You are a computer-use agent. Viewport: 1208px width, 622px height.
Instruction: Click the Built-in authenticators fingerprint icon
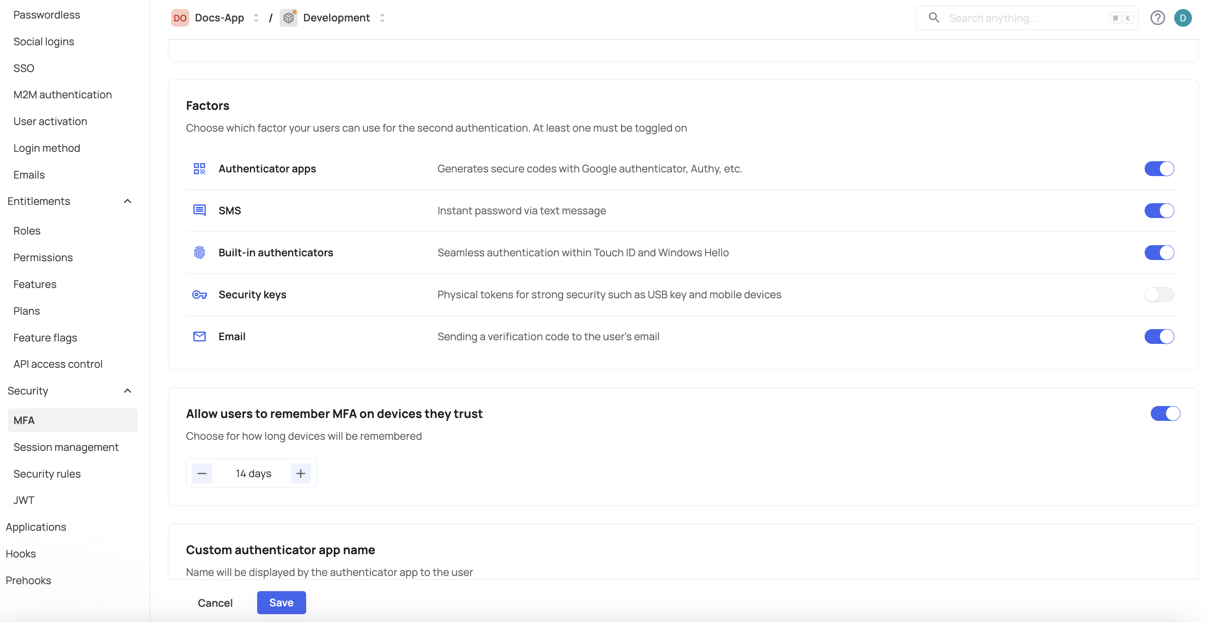(199, 253)
